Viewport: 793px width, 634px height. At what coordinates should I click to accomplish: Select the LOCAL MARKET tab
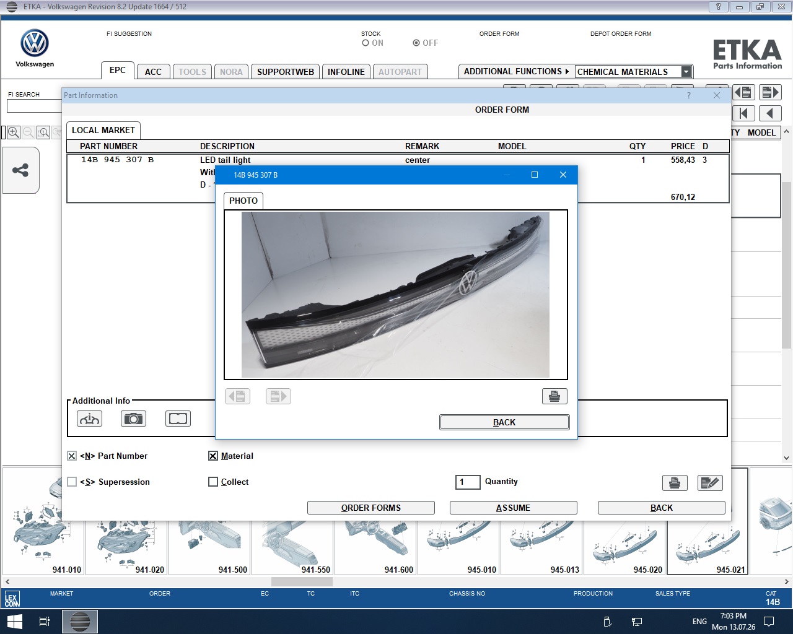click(103, 130)
